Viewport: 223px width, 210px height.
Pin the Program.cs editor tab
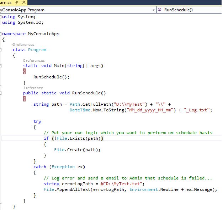coord(17,2)
